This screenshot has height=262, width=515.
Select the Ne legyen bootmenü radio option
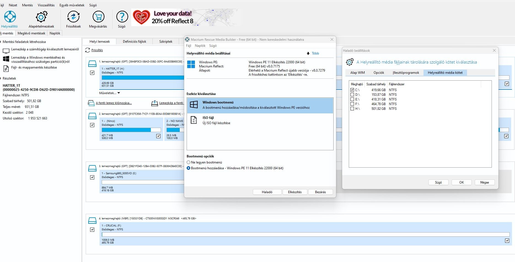(189, 162)
